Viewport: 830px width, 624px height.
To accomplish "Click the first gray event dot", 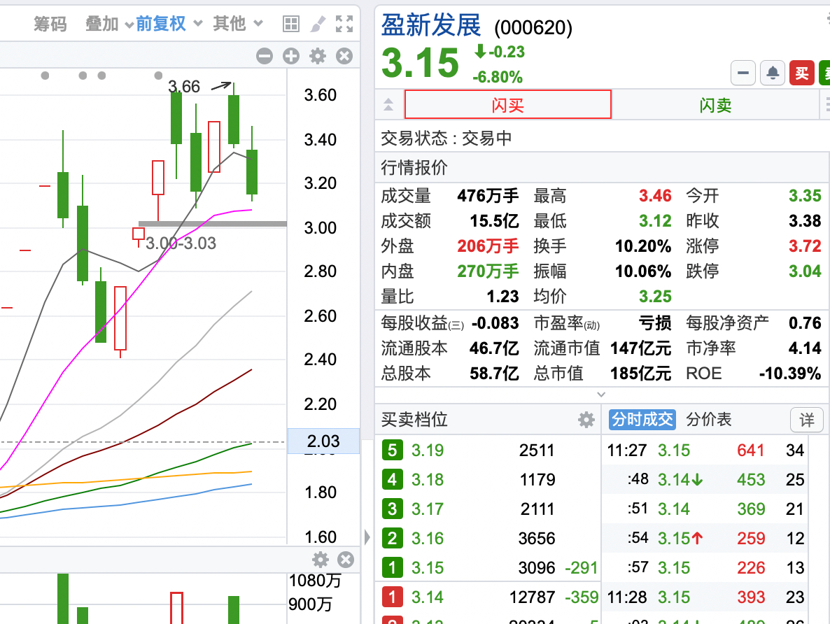I will click(x=45, y=76).
